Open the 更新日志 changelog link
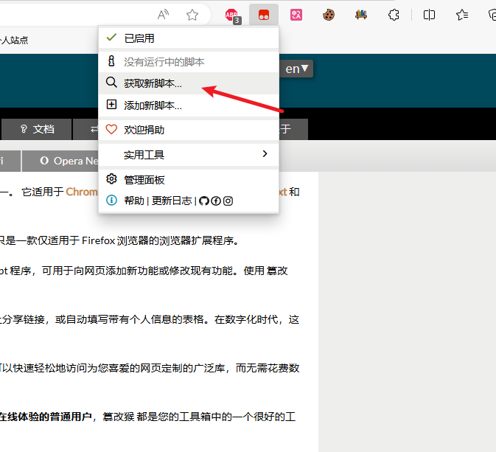 click(172, 201)
